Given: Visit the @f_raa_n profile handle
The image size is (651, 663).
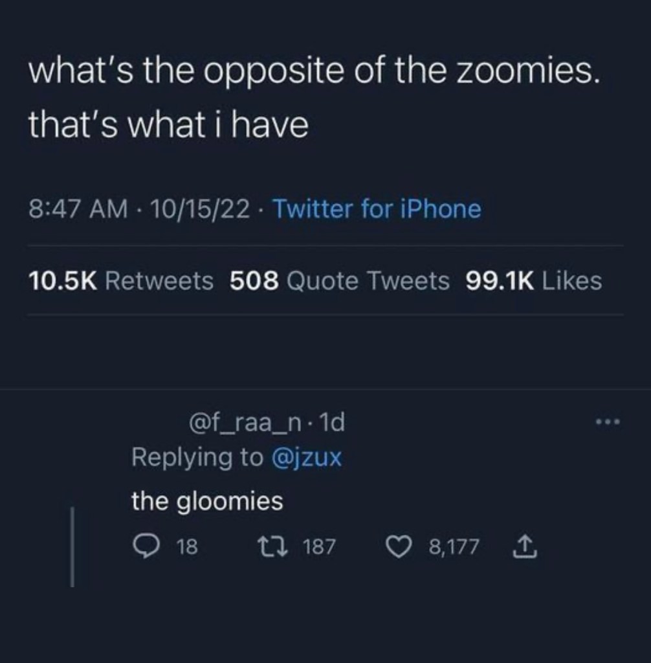Looking at the screenshot, I should click(x=246, y=423).
